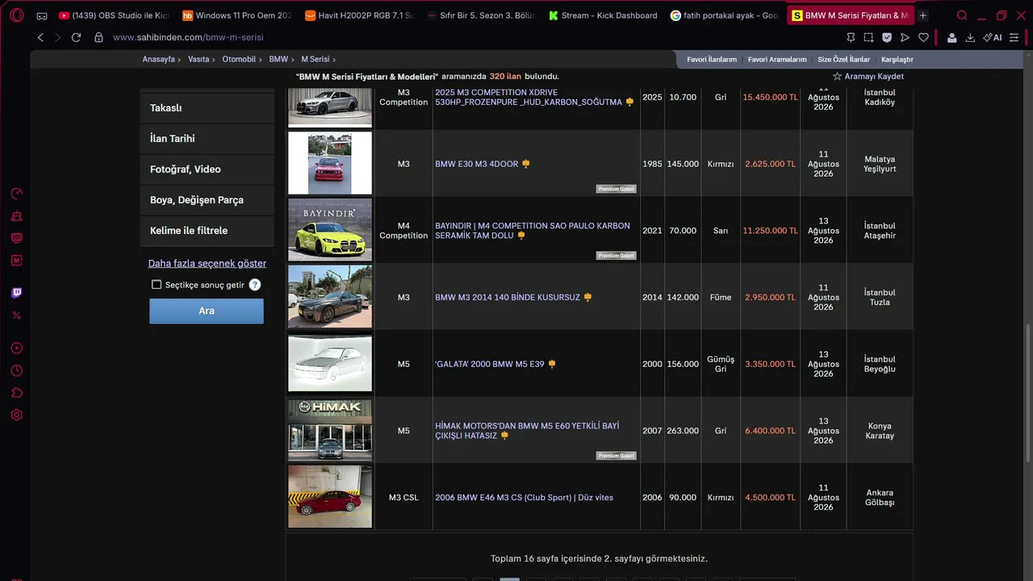Switch to the Sıfır Bir 5. Sezon tab
The height and width of the screenshot is (581, 1033).
click(x=482, y=15)
